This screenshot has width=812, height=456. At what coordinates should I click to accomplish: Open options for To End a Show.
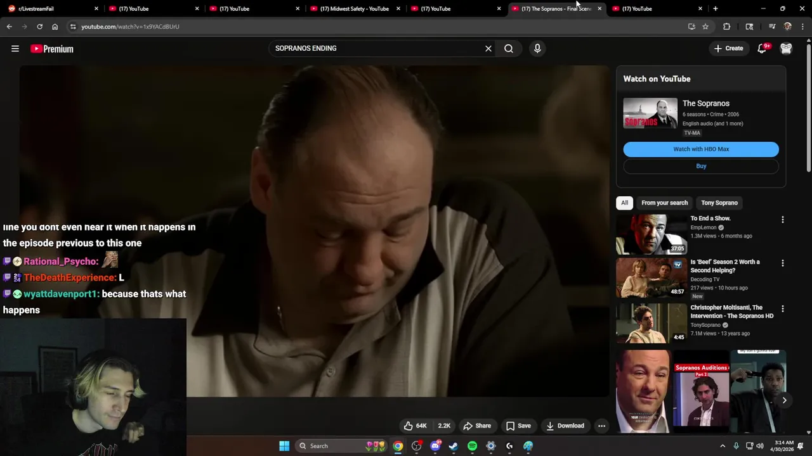[x=782, y=220]
